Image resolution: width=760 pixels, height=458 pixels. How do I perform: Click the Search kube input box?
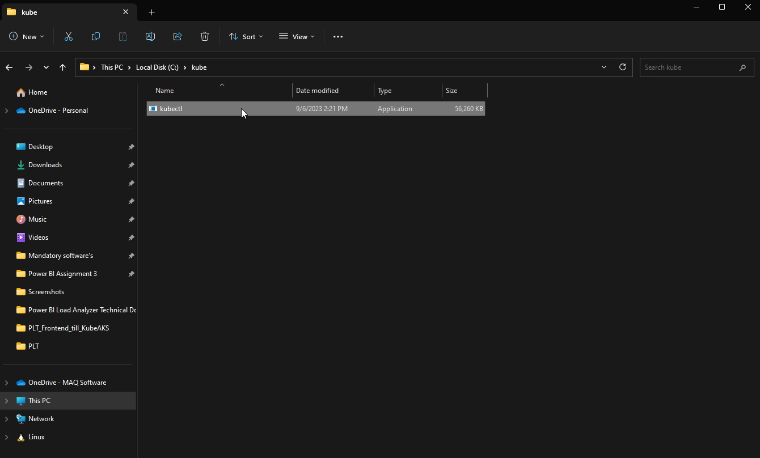[689, 67]
